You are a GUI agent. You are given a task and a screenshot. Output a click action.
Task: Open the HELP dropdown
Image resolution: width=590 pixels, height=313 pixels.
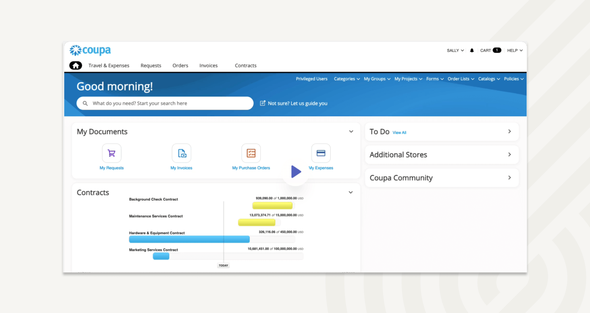515,50
